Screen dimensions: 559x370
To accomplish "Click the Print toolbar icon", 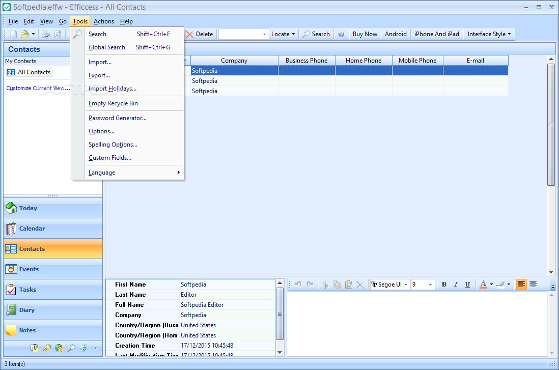I will [x=46, y=34].
